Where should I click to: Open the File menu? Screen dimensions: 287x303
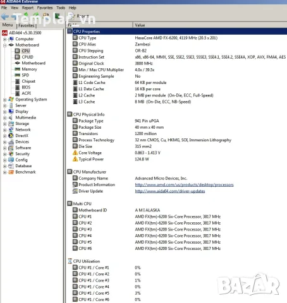(4, 8)
